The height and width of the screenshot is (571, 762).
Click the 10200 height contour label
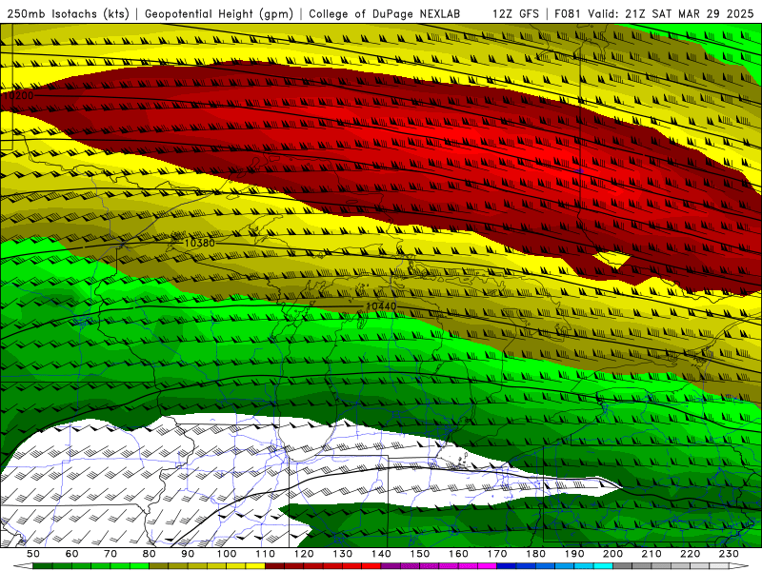(18, 96)
